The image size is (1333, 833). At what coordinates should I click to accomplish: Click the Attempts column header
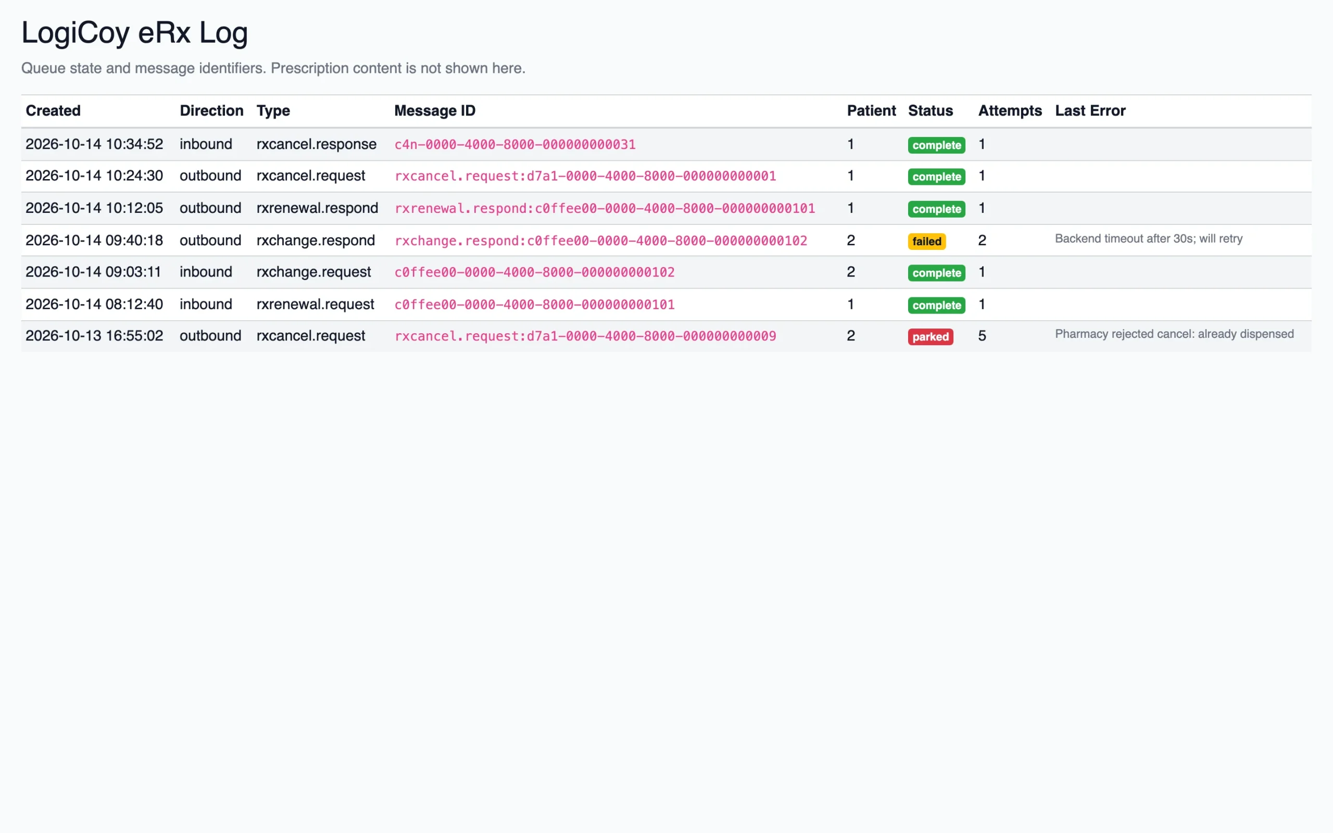click(x=1010, y=111)
